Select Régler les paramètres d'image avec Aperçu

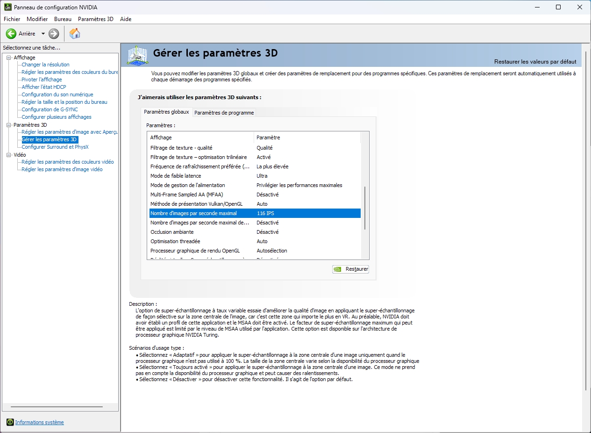[70, 132]
